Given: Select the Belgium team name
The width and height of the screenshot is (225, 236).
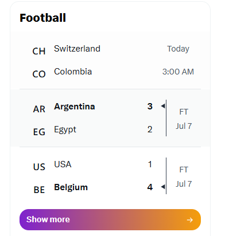Looking at the screenshot, I should coord(71,187).
